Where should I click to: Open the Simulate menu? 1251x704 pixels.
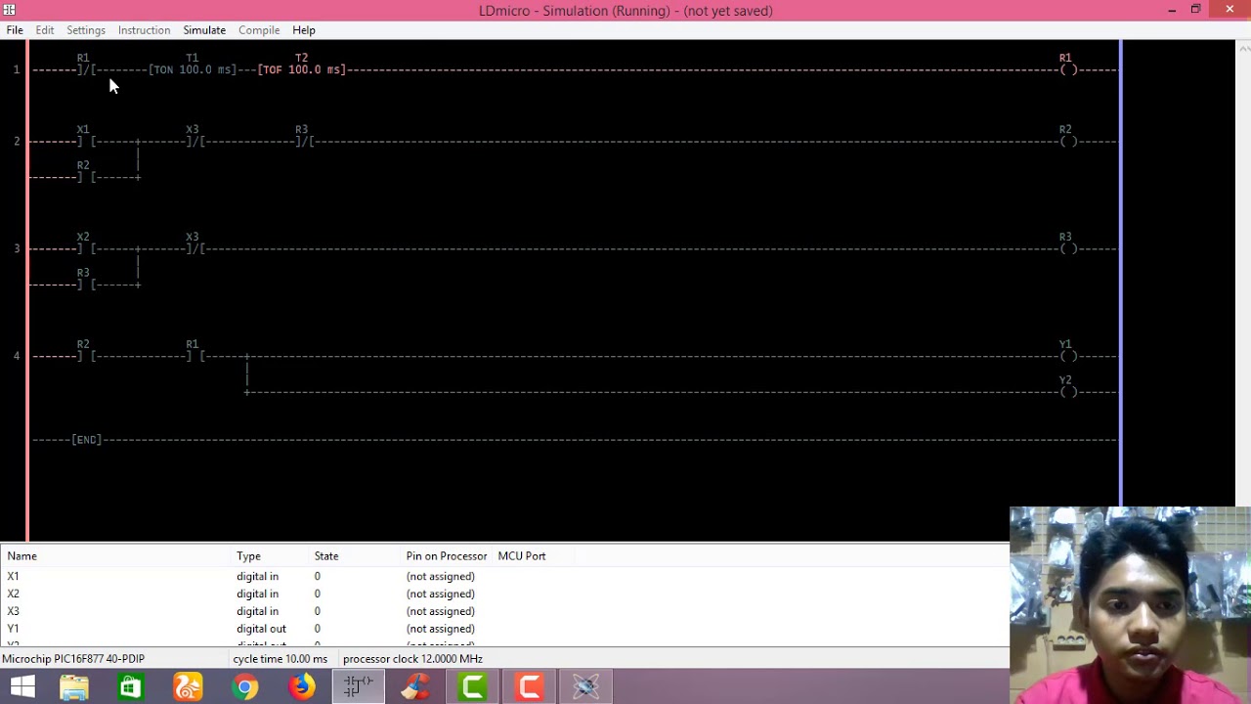point(204,30)
